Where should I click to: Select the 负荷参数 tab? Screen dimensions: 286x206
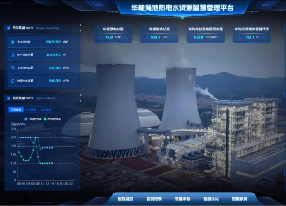(x=16, y=110)
